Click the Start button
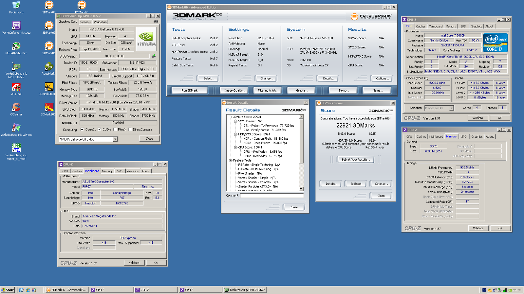The width and height of the screenshot is (524, 294). tap(8, 290)
